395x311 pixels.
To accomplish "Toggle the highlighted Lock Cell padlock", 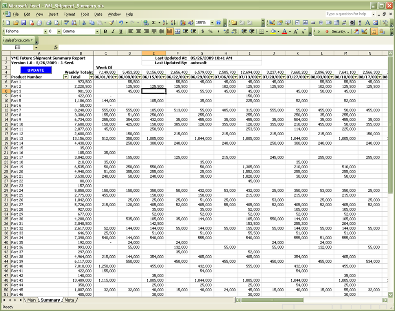I will click(x=374, y=31).
